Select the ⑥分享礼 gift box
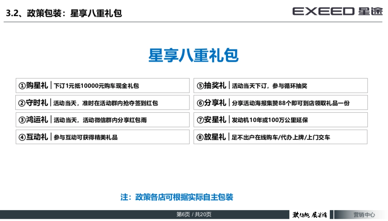Image resolution: width=388 pixels, height=221 pixels. point(281,102)
